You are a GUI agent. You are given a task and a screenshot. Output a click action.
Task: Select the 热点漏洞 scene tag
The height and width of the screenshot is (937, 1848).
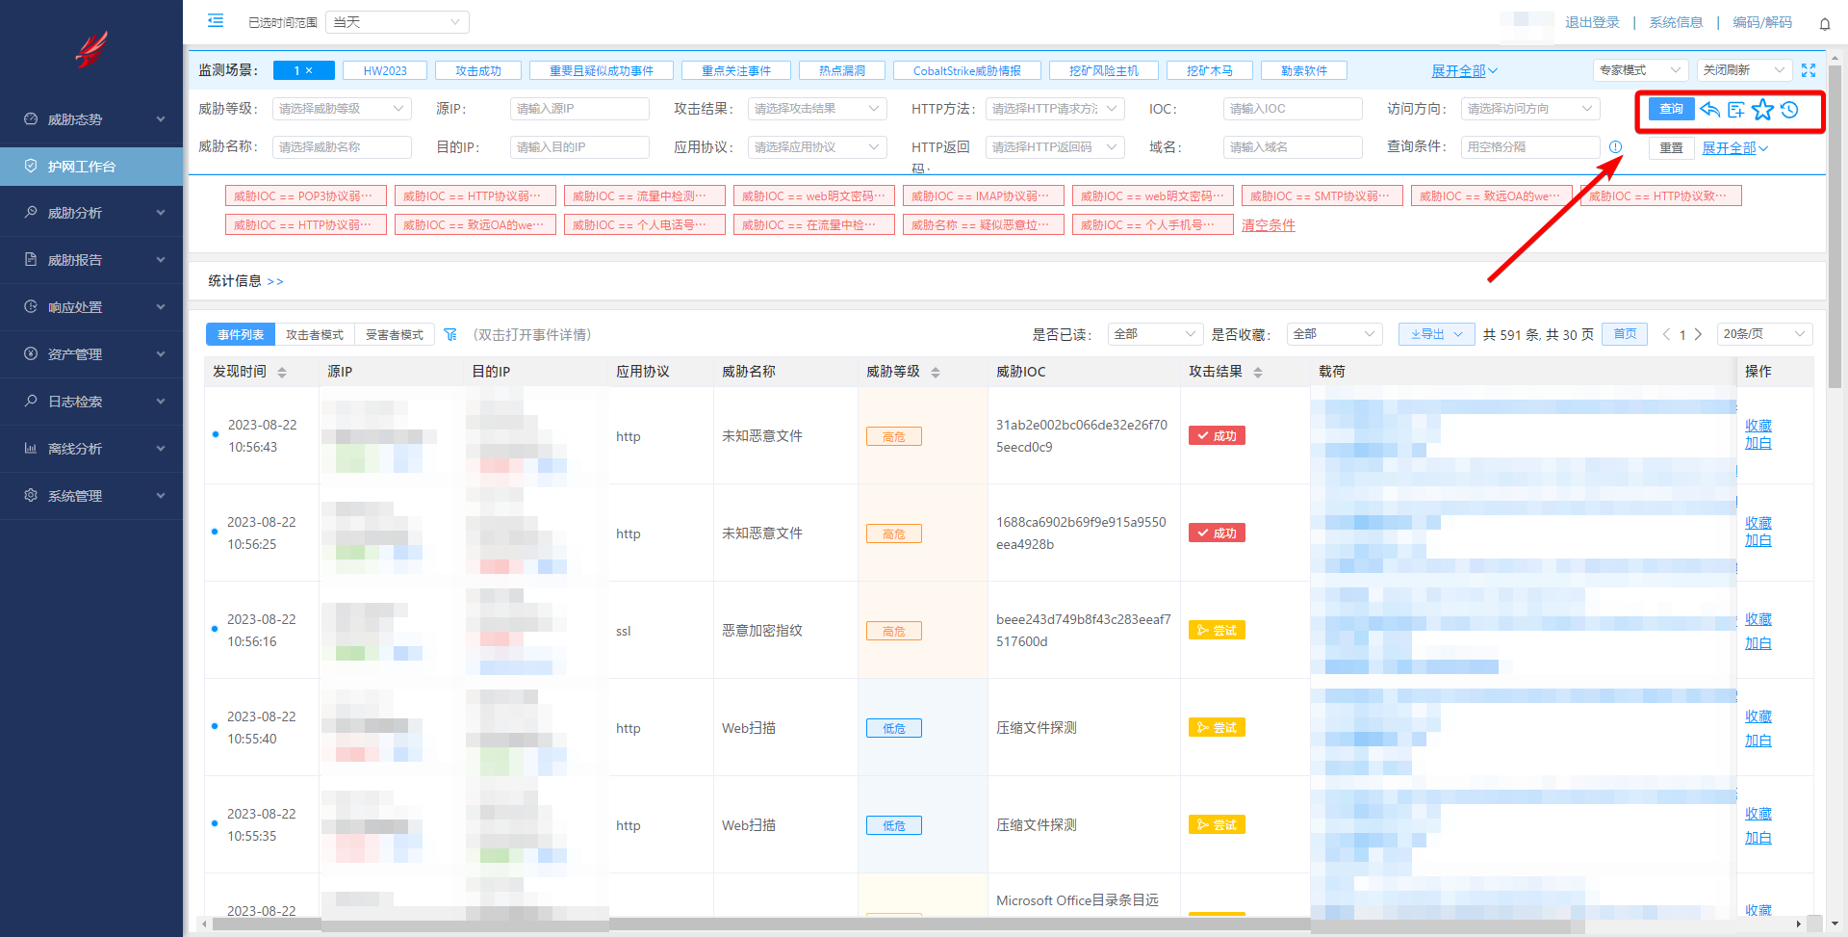pyautogui.click(x=842, y=70)
